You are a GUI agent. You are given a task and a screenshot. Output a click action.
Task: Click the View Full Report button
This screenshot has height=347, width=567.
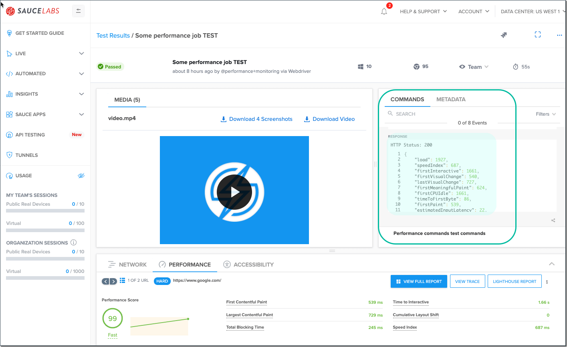(x=418, y=281)
